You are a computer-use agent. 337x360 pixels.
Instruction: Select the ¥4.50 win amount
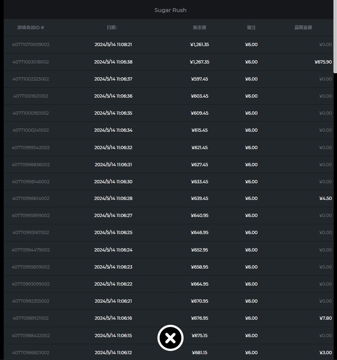(325, 199)
